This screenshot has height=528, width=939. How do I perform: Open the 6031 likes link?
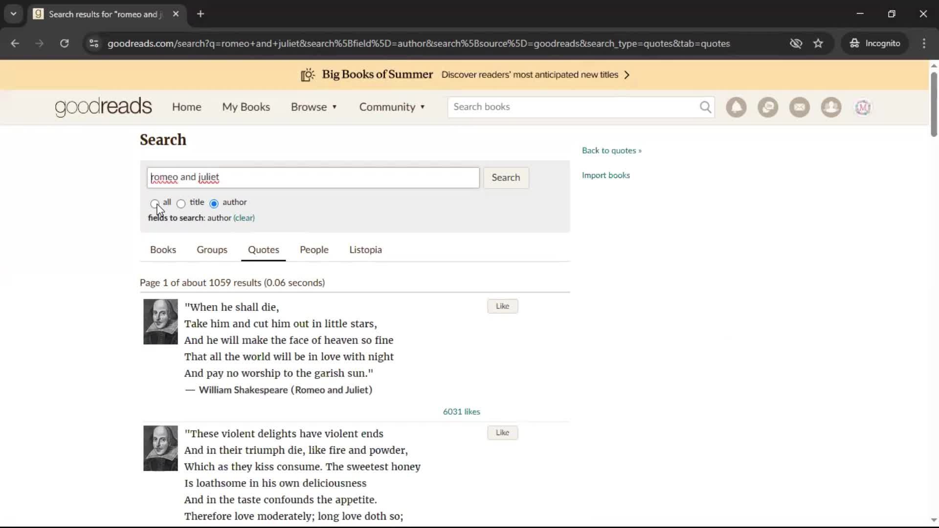tap(461, 412)
